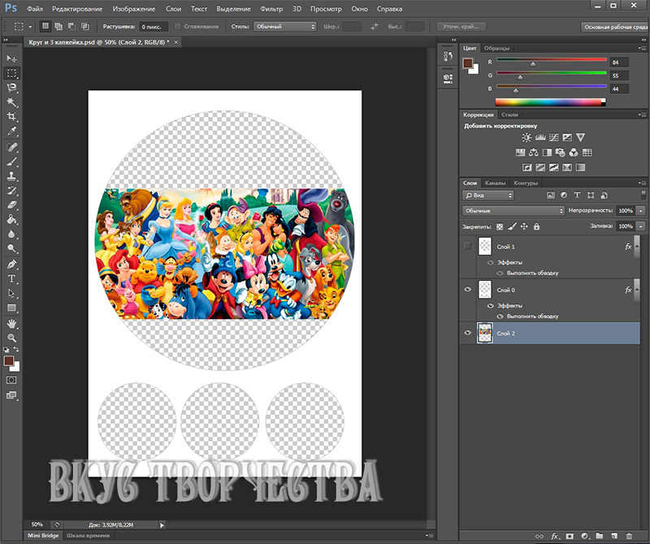Hide Слой 2 layer

(468, 333)
